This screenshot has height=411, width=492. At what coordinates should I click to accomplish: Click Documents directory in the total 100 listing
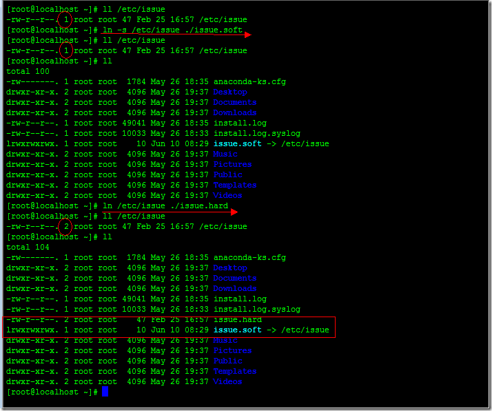(x=235, y=103)
